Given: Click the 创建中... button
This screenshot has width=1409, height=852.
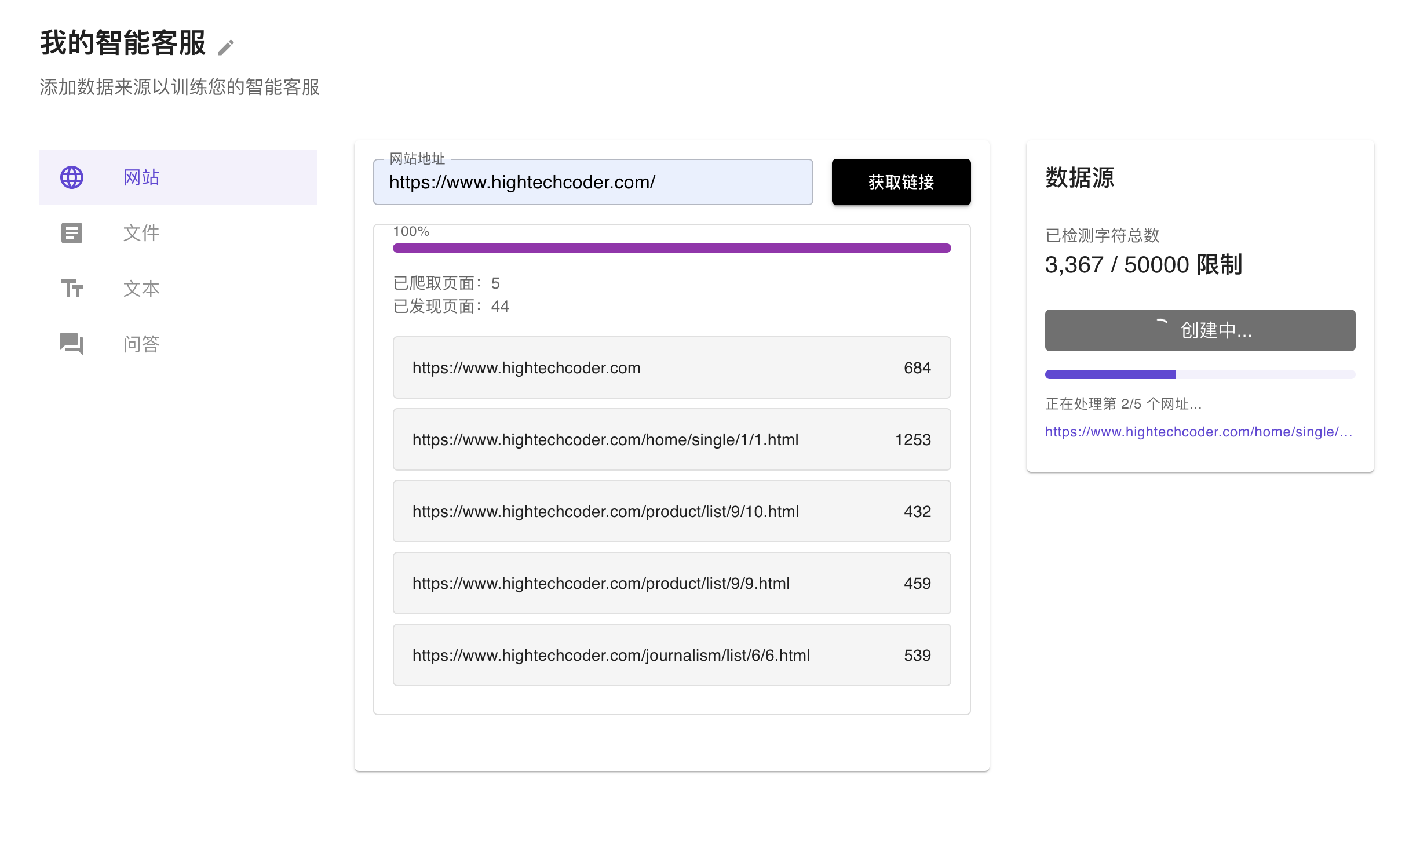Looking at the screenshot, I should tap(1200, 330).
